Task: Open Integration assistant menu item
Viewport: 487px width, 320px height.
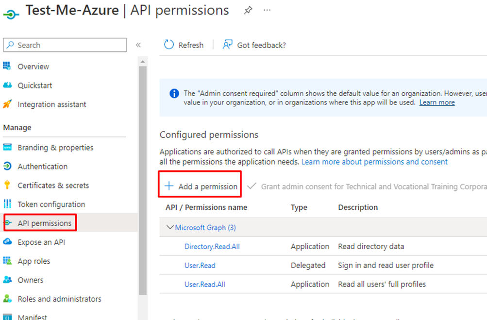Action: (52, 104)
